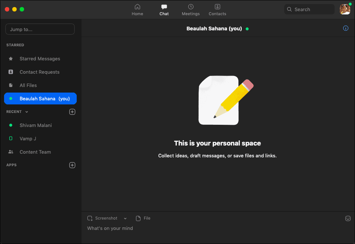Open Starred Messages
Screen dimensions: 355x244
[x=40, y=59]
